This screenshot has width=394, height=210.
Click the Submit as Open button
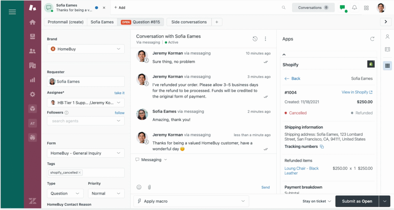[357, 201]
